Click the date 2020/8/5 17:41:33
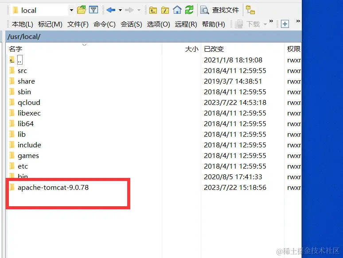This screenshot has width=343, height=258. [233, 177]
